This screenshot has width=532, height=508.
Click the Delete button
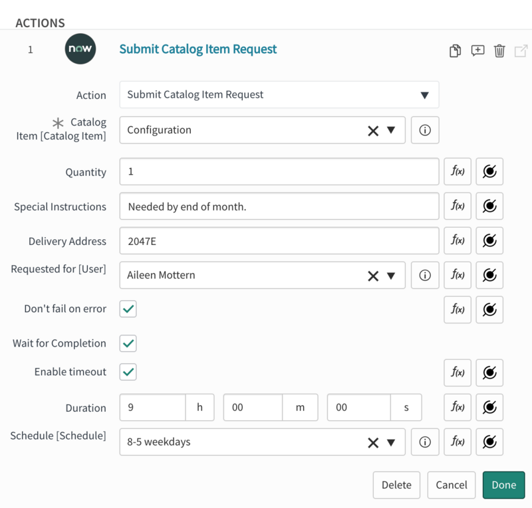coord(396,485)
